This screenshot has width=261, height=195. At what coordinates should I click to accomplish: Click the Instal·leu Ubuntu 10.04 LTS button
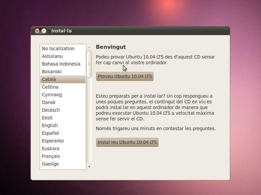127,142
